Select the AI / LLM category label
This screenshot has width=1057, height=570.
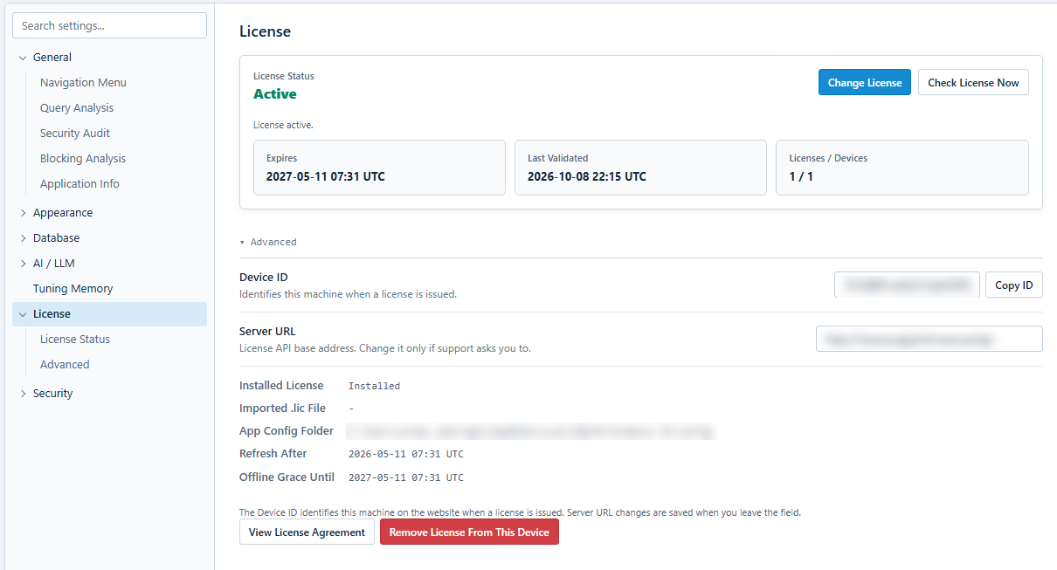pos(54,264)
